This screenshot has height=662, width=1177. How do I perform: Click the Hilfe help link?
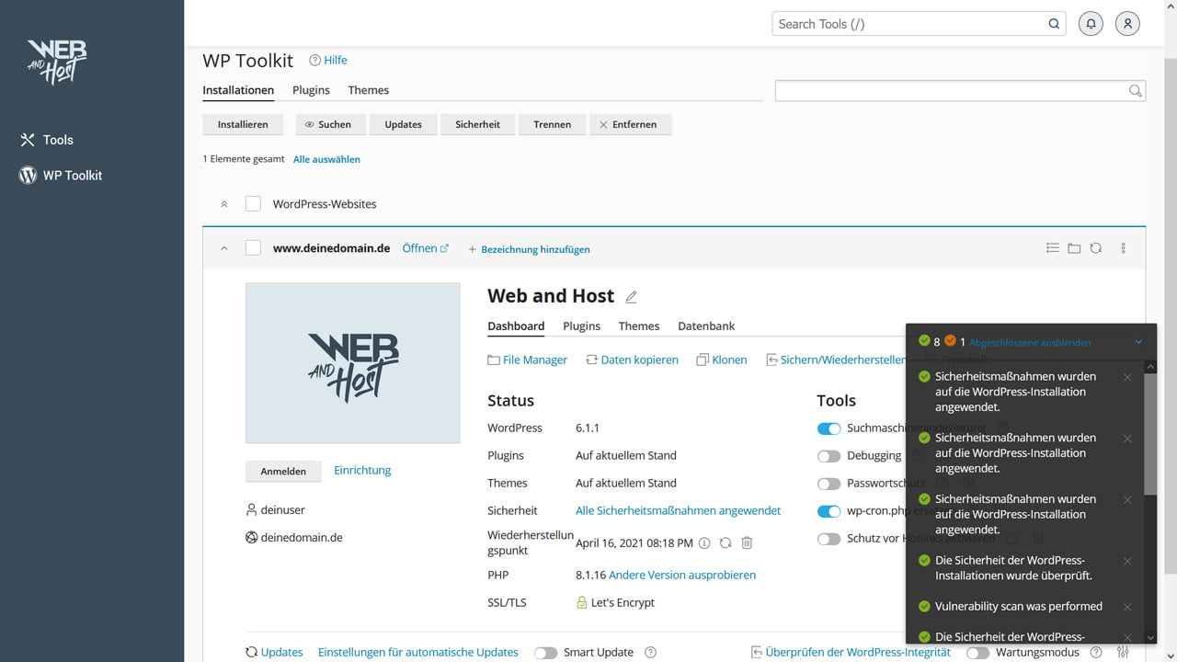tap(328, 60)
